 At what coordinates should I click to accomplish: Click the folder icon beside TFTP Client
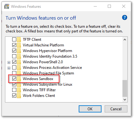pyautogui.click(x=19, y=40)
